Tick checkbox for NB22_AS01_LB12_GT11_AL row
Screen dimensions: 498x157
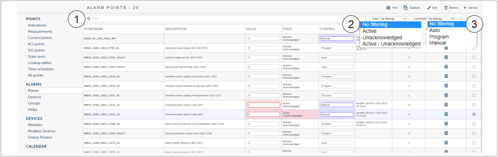click(474, 95)
